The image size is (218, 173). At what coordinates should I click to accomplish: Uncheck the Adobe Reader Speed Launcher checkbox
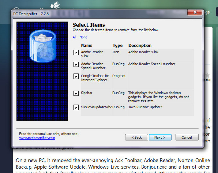click(76, 64)
